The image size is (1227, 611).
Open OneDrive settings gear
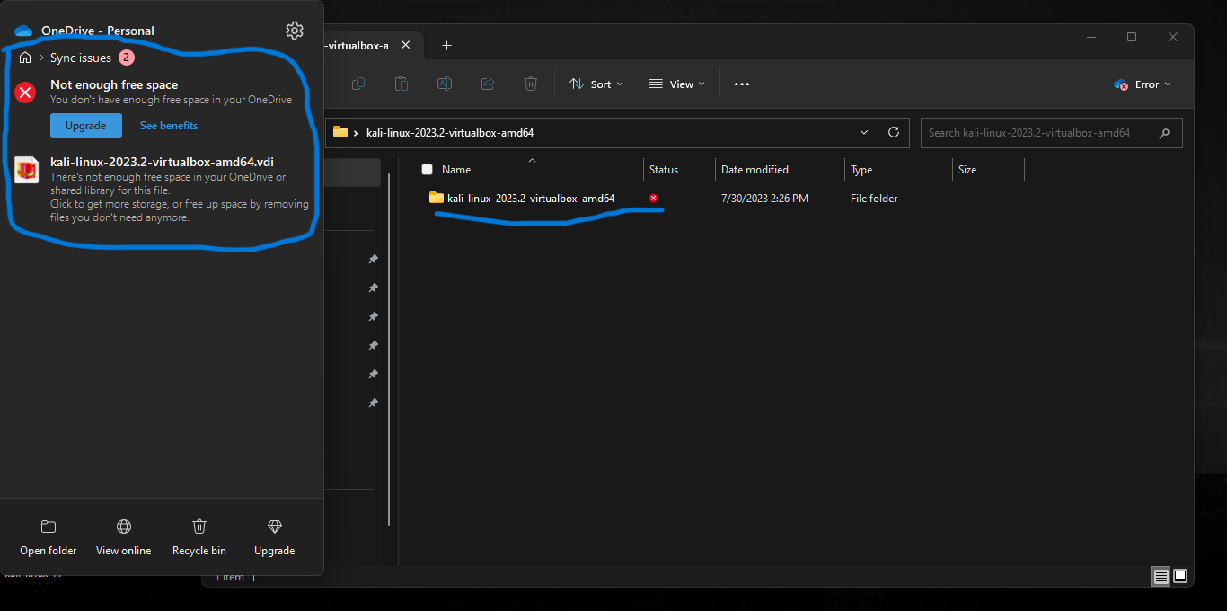click(295, 31)
